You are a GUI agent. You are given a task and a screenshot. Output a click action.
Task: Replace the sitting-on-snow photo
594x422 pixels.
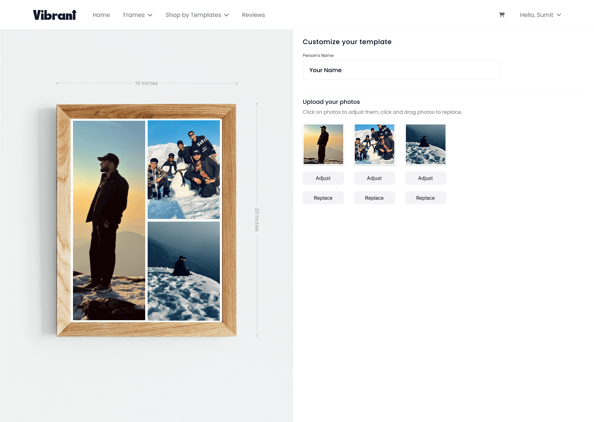(x=425, y=198)
